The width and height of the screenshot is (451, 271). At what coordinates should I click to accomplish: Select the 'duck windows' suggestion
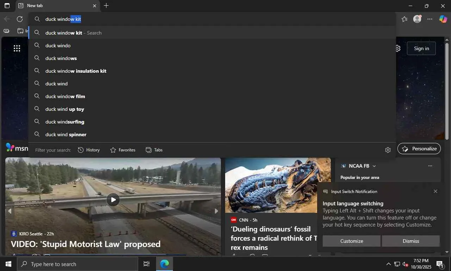click(212, 58)
